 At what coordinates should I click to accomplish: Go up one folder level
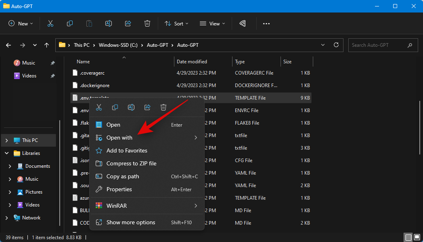click(47, 45)
